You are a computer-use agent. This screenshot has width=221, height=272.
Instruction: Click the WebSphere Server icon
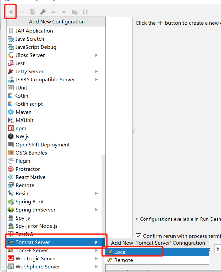[x=11, y=266]
